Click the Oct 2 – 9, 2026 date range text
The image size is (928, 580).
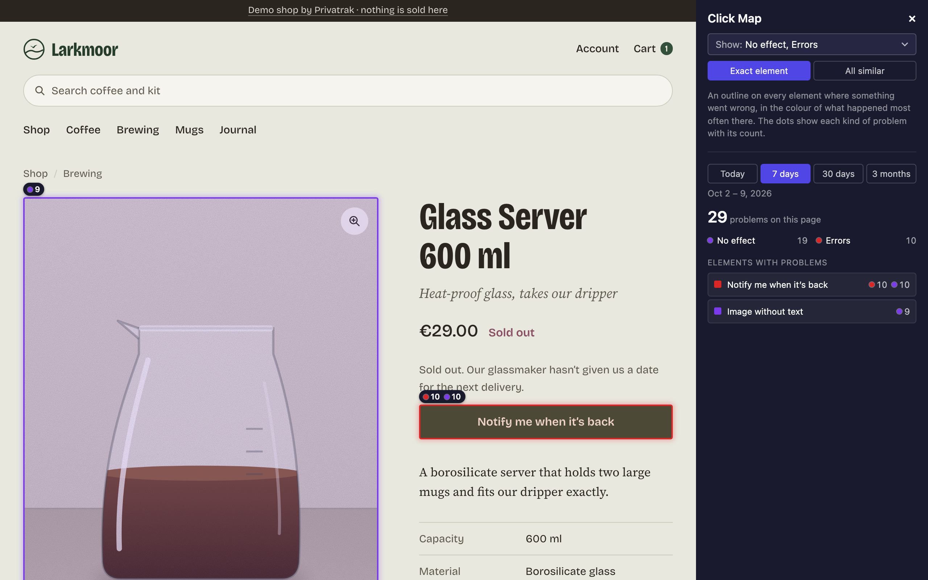739,193
